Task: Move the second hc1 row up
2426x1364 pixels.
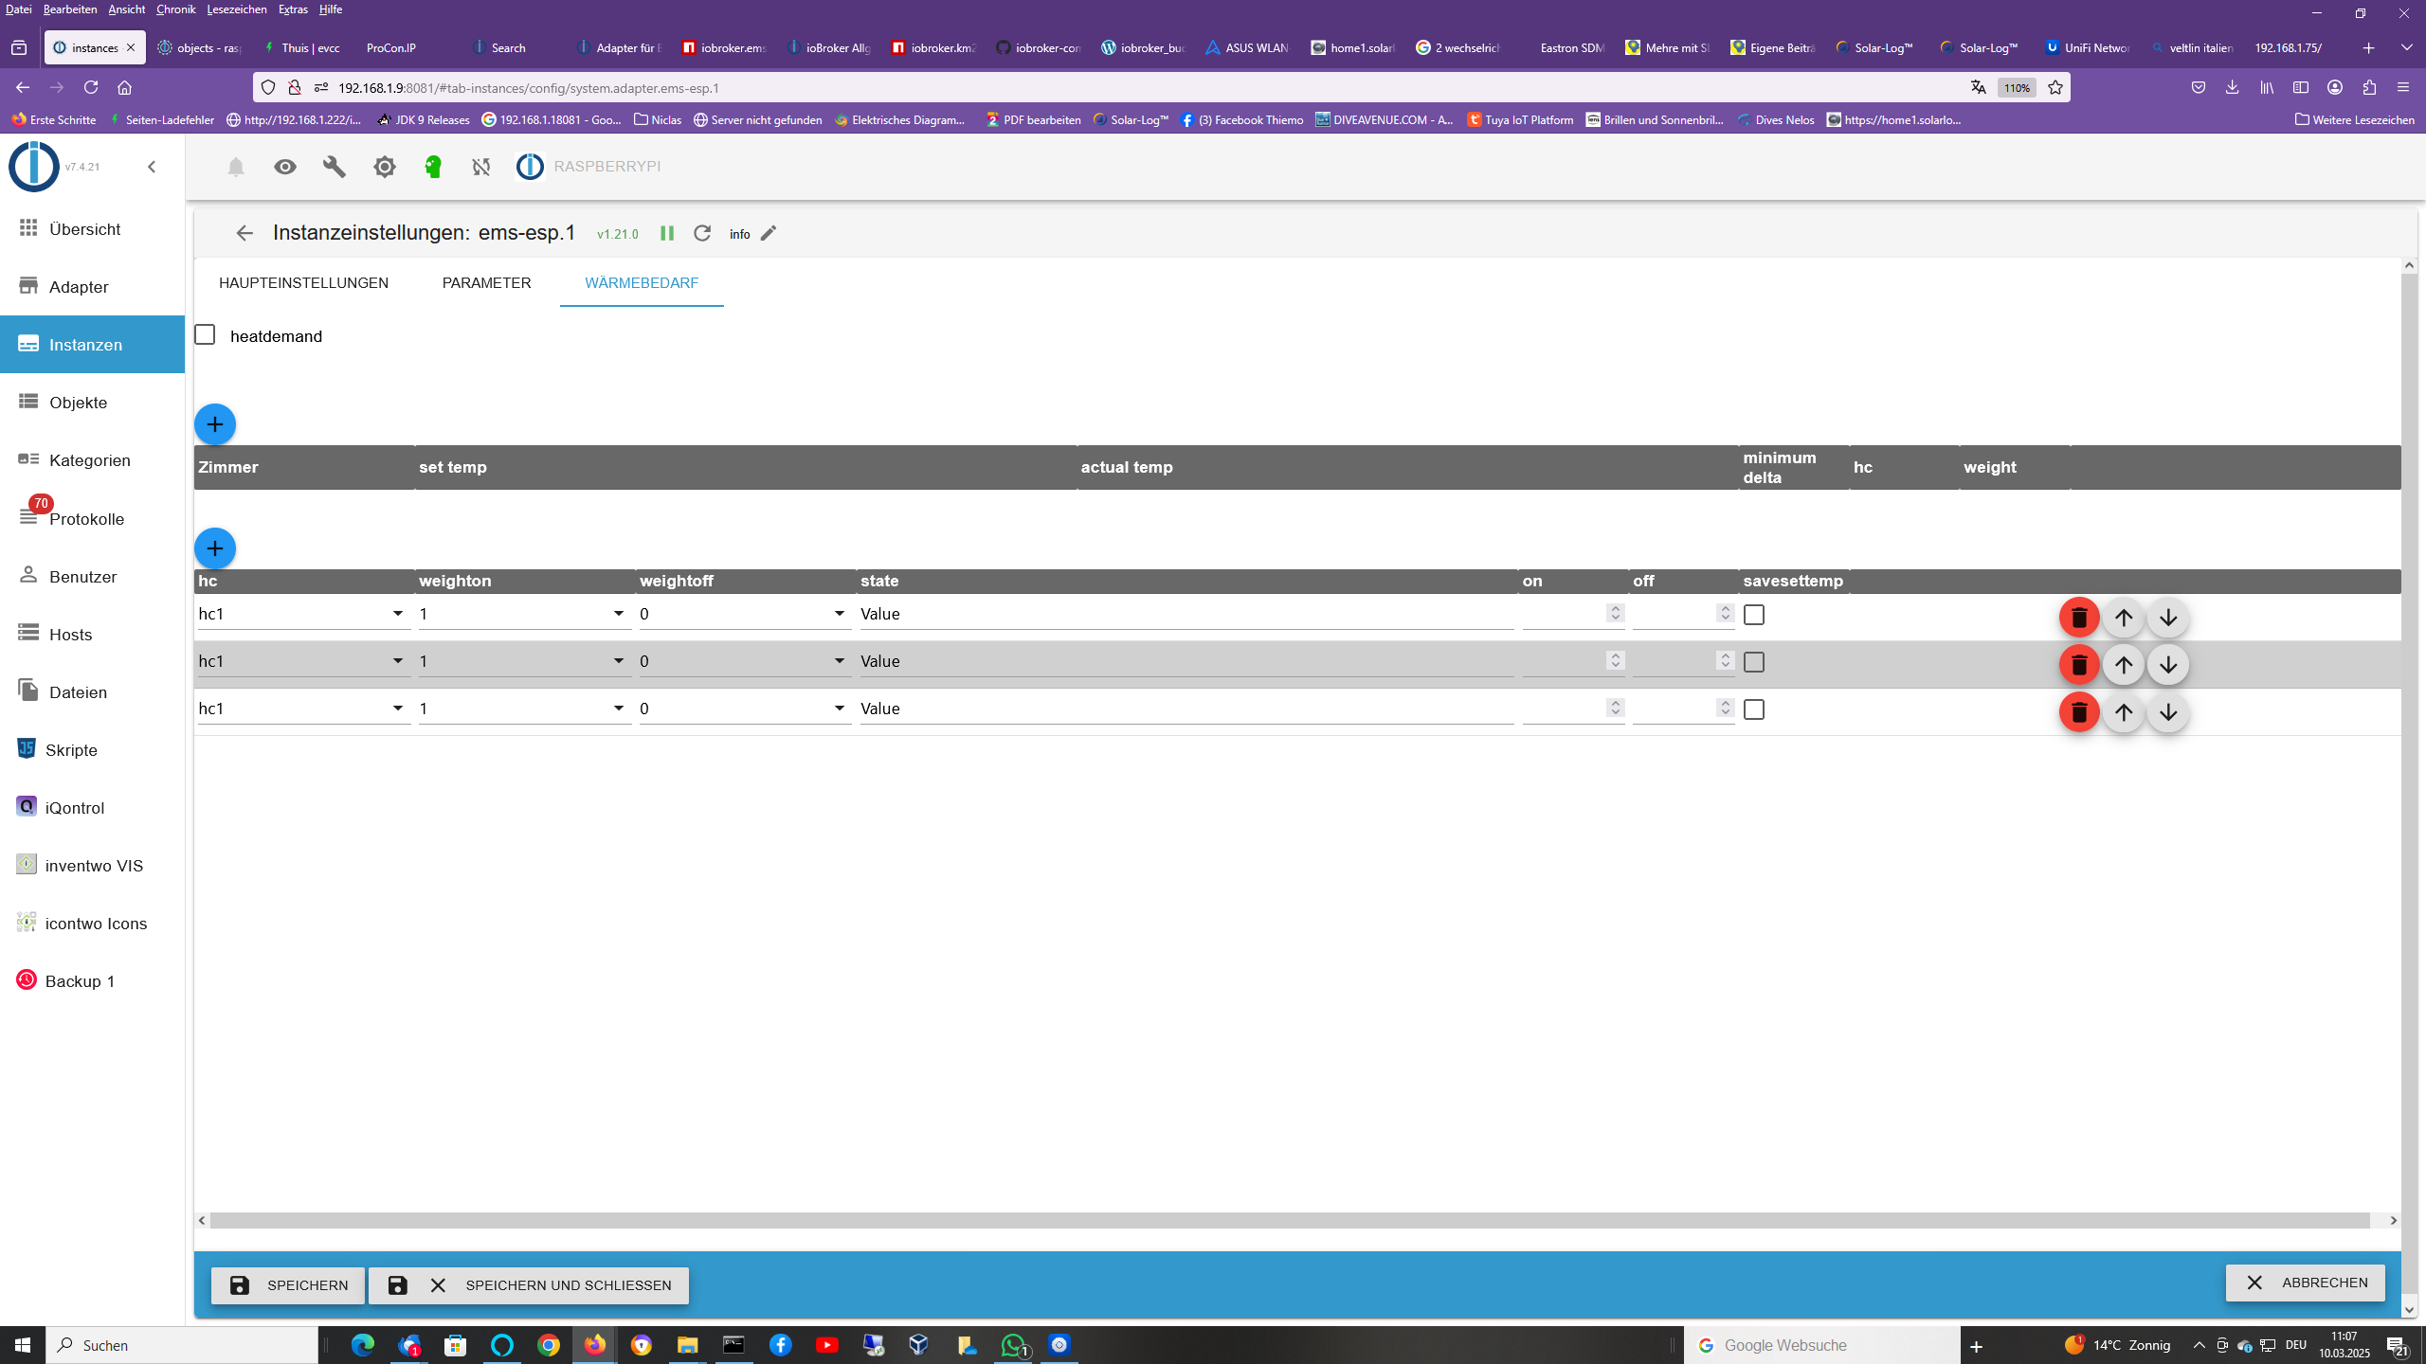Action: (x=2124, y=665)
